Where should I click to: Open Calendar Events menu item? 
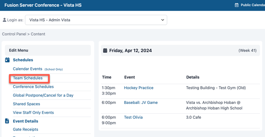pos(27,69)
